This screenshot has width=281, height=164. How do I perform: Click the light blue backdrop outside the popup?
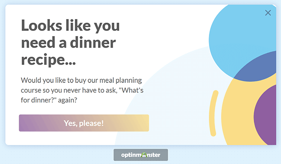click(x=54, y=155)
